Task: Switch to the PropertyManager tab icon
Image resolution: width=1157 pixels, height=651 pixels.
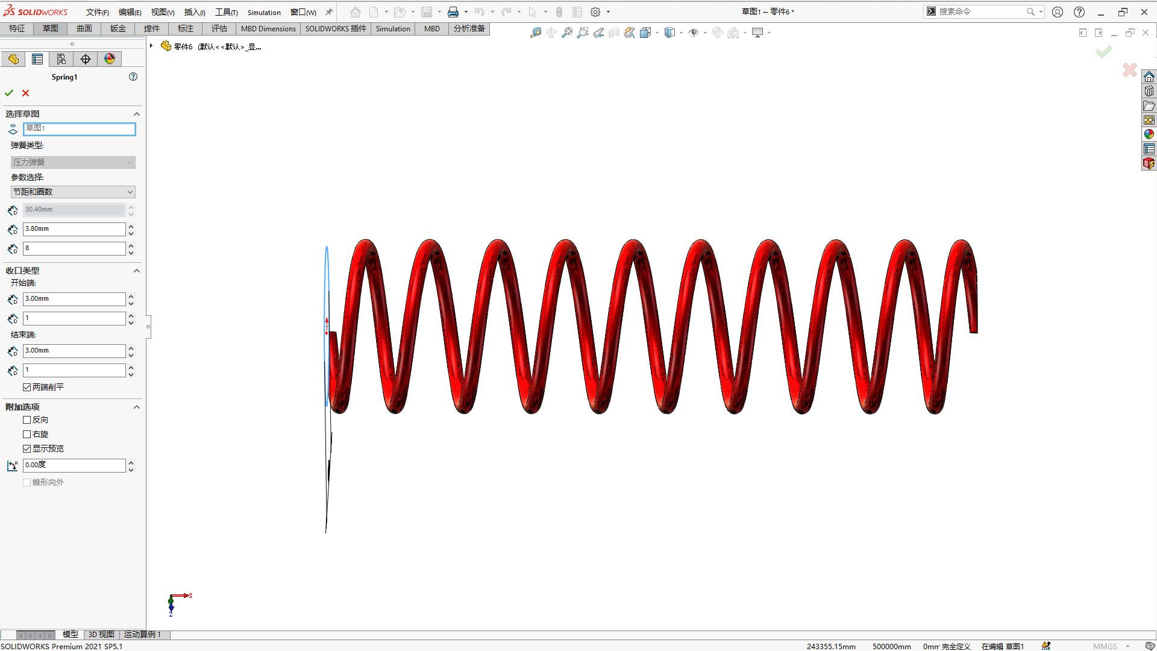Action: coord(37,59)
